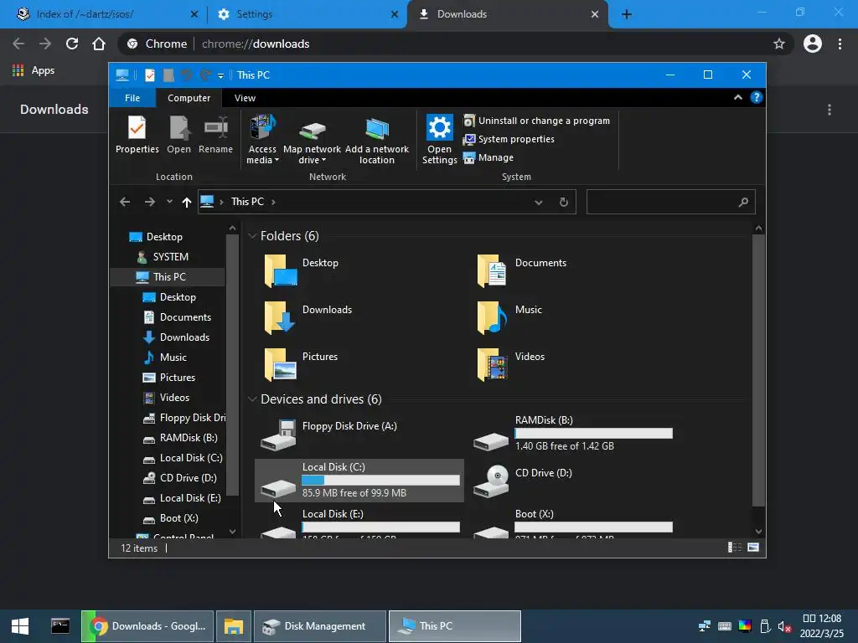Click the Explorer refresh button

[x=564, y=203]
